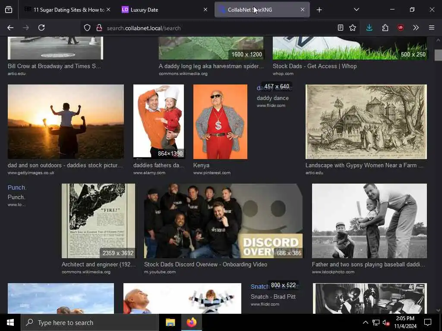The height and width of the screenshot is (331, 442).
Task: Click the Punch. result link
Action: pos(16,187)
